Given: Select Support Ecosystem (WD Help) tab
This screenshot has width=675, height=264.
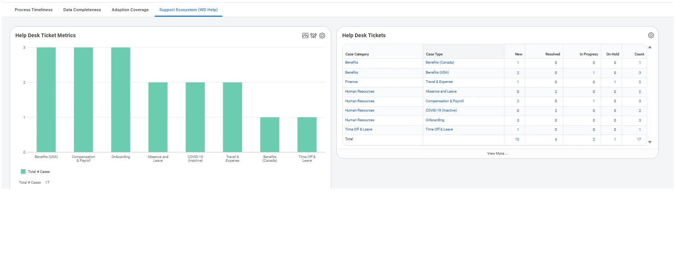Looking at the screenshot, I should point(188,10).
